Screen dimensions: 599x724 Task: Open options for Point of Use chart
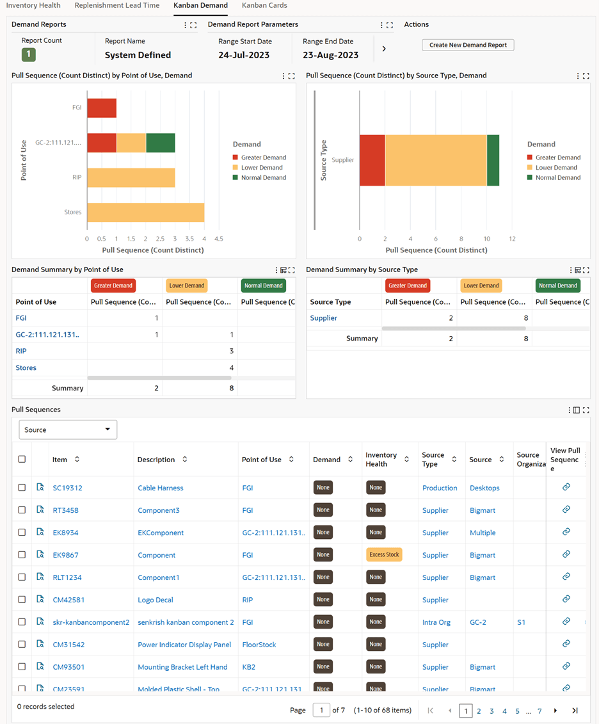[x=284, y=76]
